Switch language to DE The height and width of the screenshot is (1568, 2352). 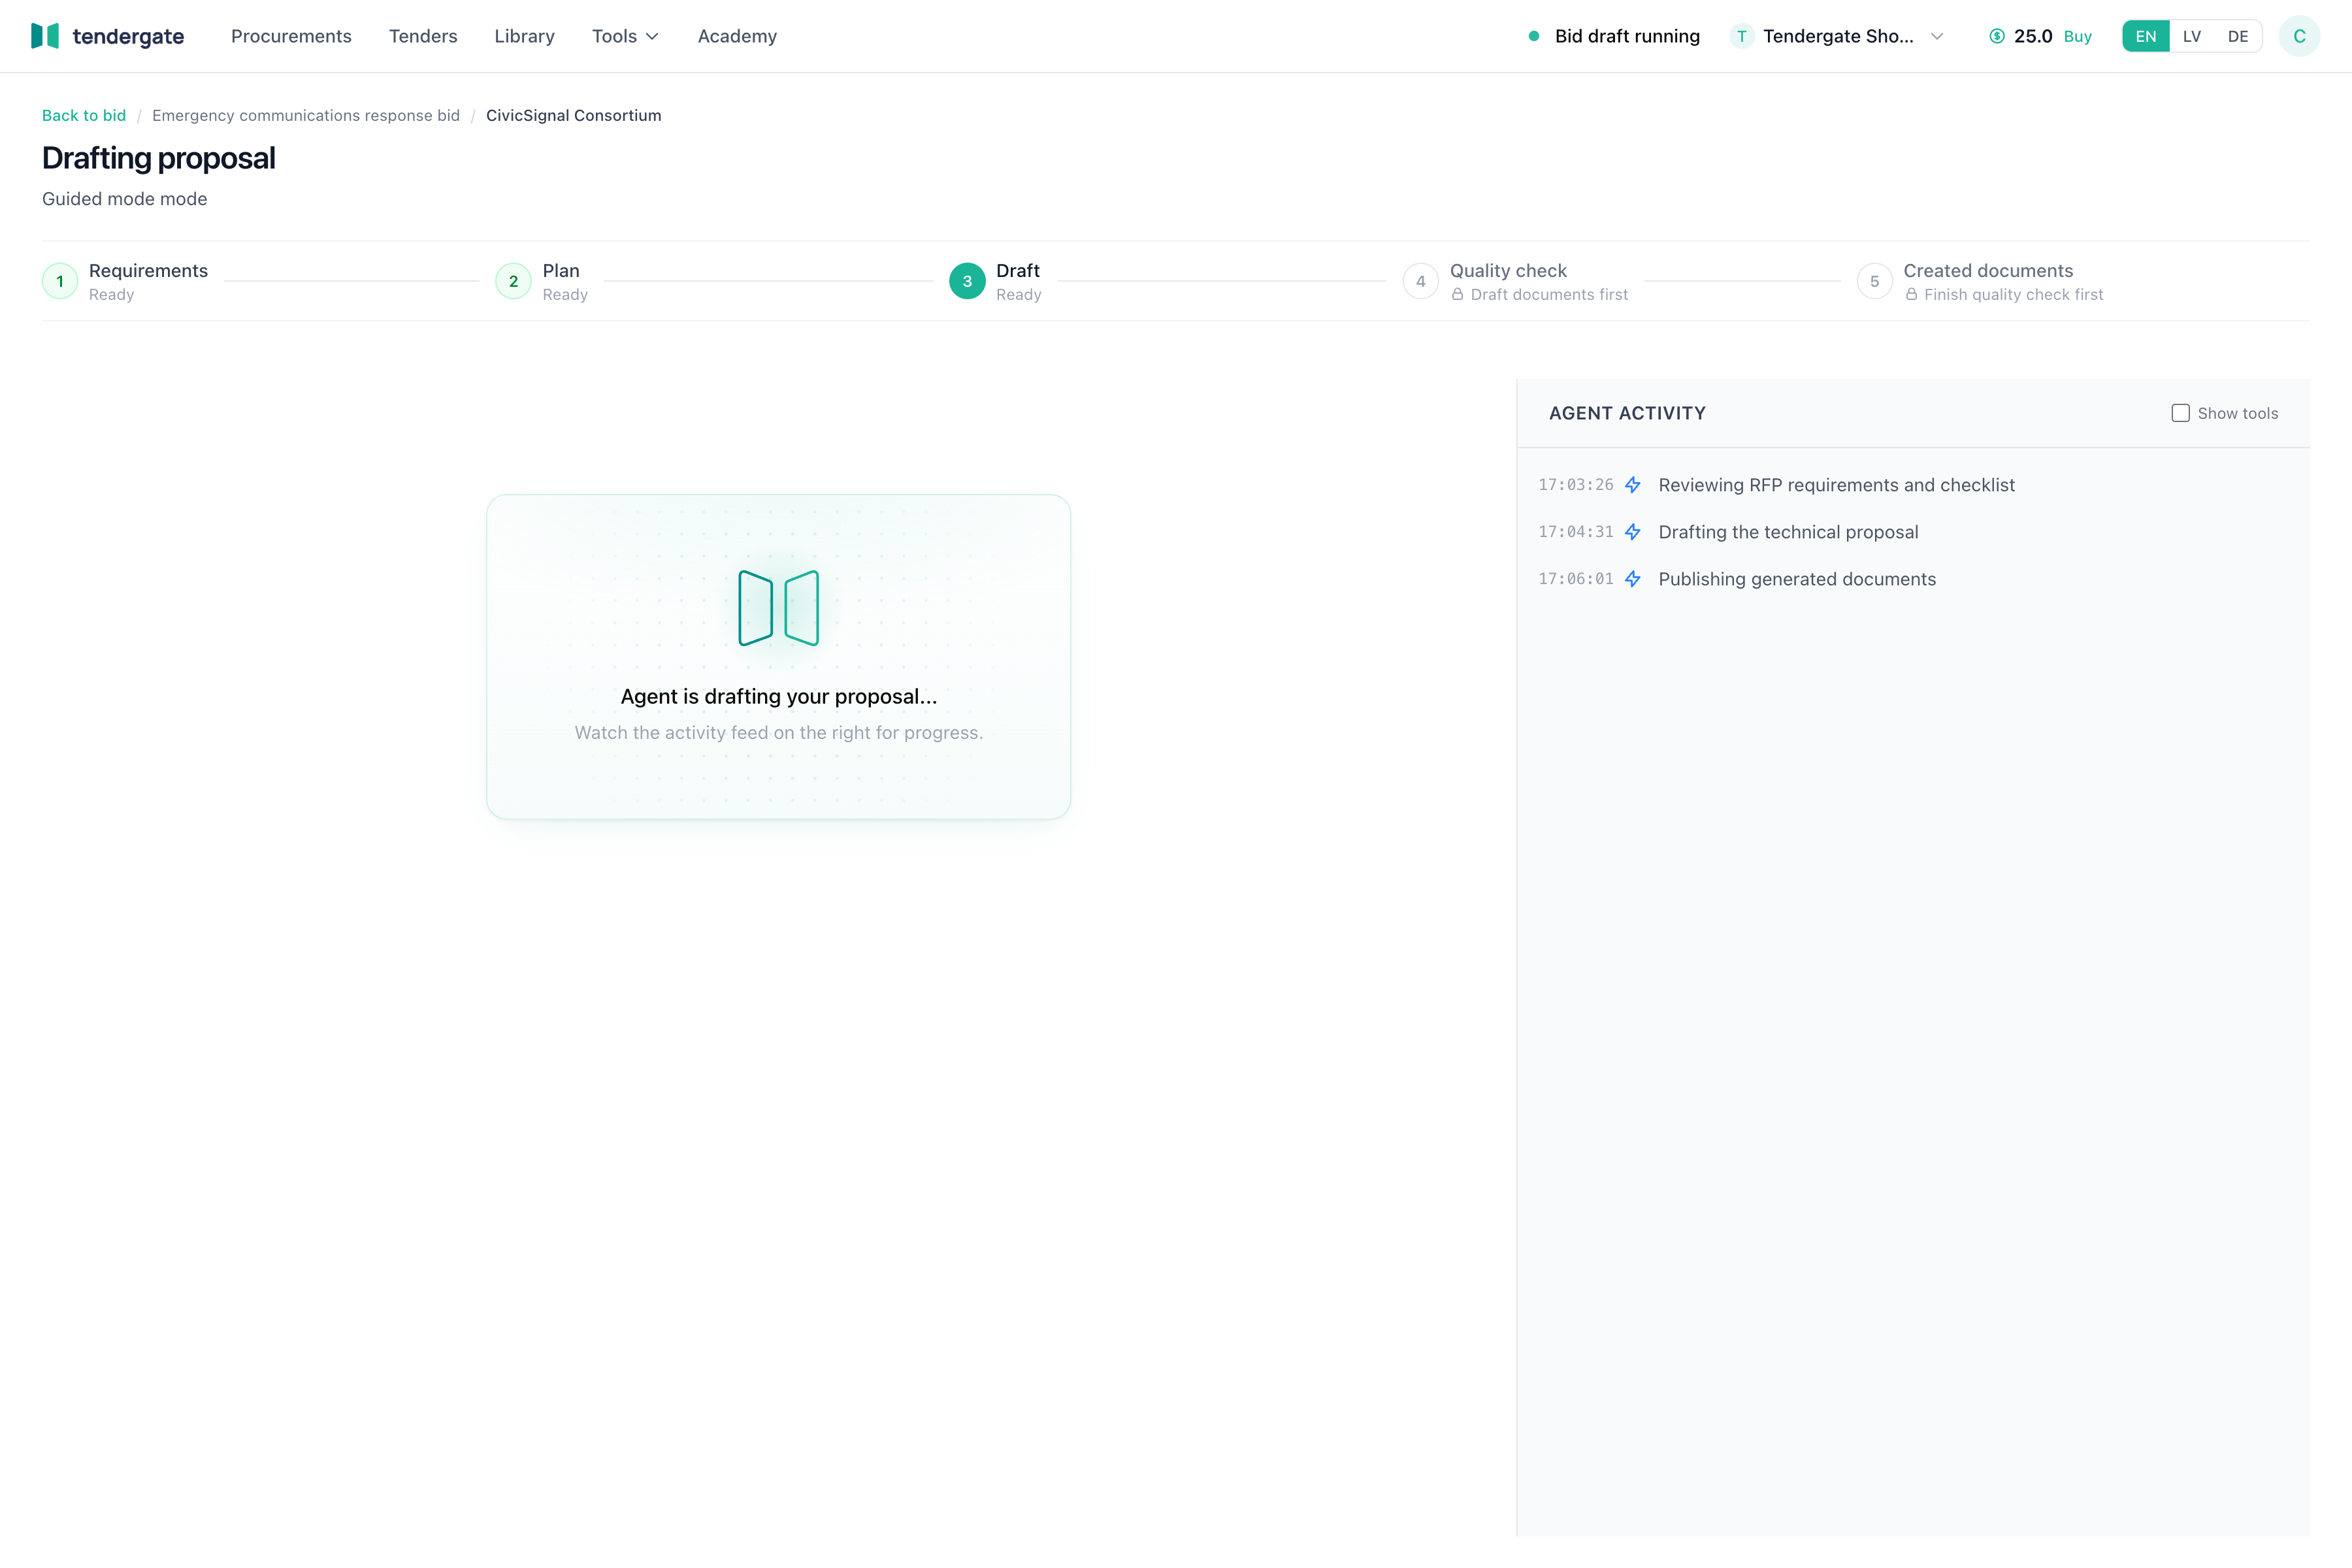coord(2238,36)
